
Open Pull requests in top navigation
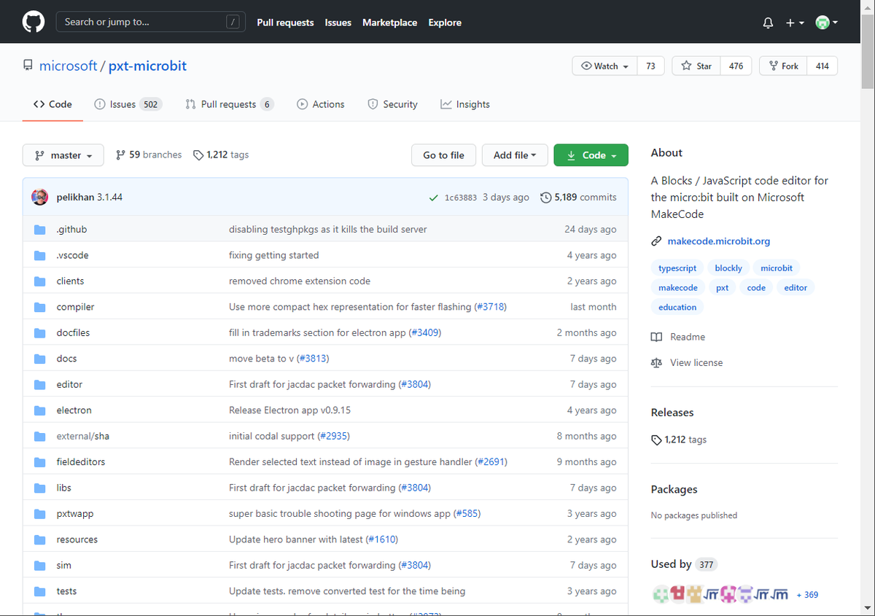point(285,23)
